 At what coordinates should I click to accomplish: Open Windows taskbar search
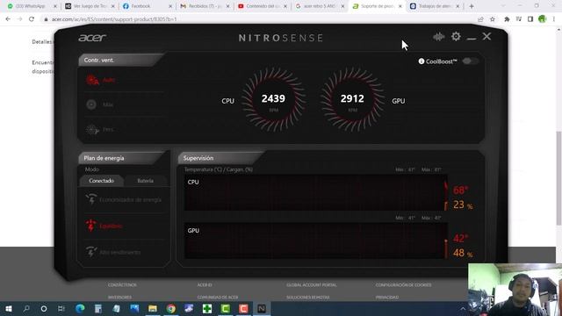click(x=26, y=308)
